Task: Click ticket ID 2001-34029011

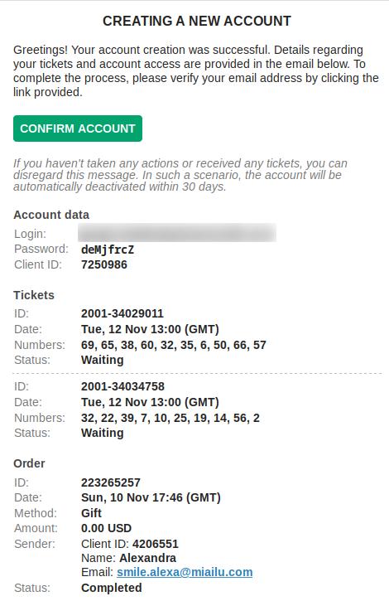Action: [x=122, y=313]
